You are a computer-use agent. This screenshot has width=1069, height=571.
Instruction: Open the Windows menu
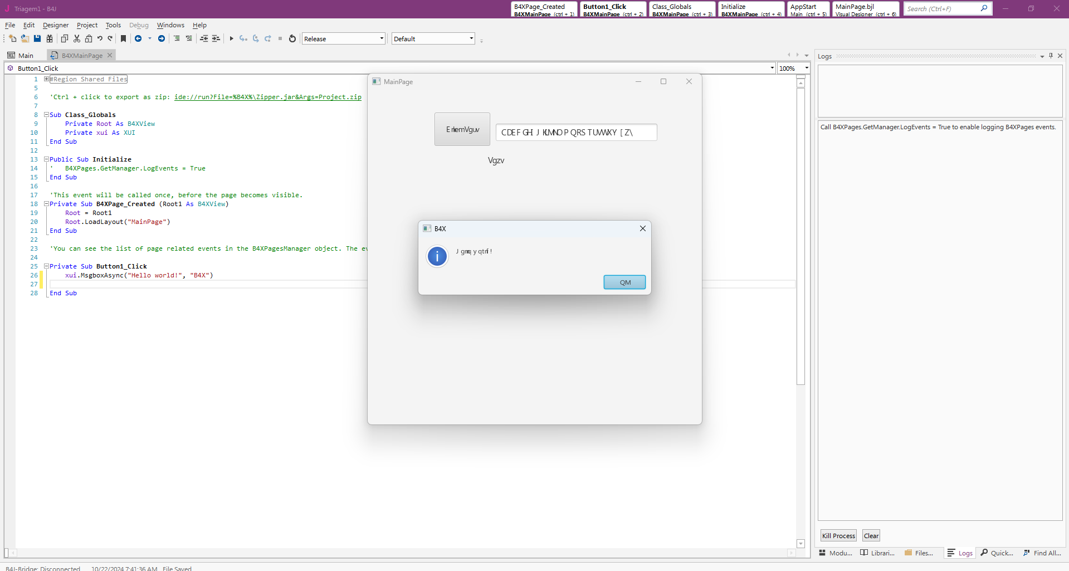click(170, 25)
